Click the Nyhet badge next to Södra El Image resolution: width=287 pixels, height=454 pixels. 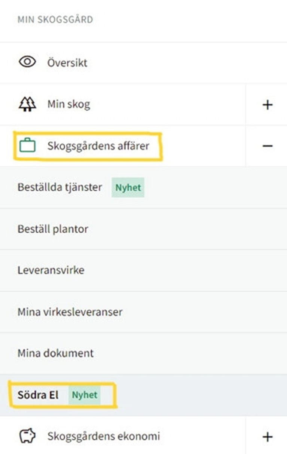(x=85, y=395)
